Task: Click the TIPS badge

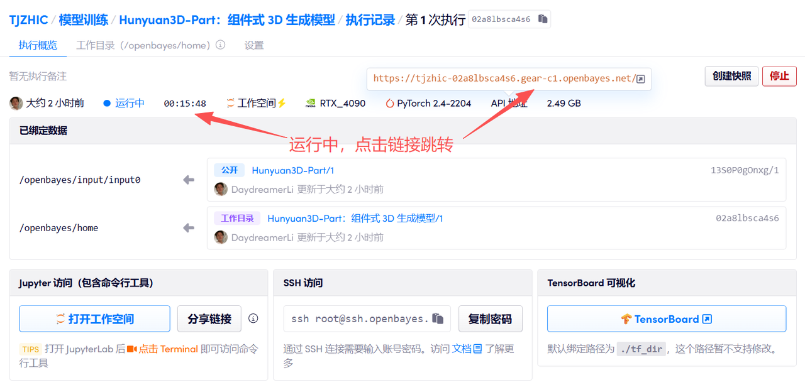Action: pos(31,349)
